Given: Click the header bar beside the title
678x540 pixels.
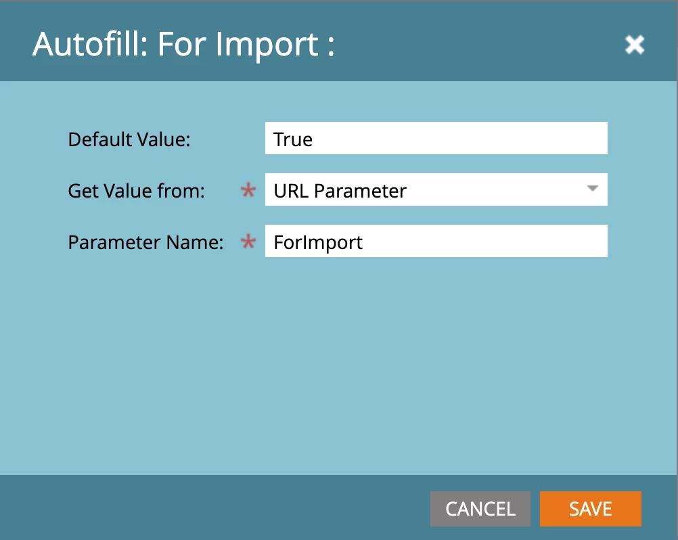Looking at the screenshot, I should pyautogui.click(x=476, y=43).
